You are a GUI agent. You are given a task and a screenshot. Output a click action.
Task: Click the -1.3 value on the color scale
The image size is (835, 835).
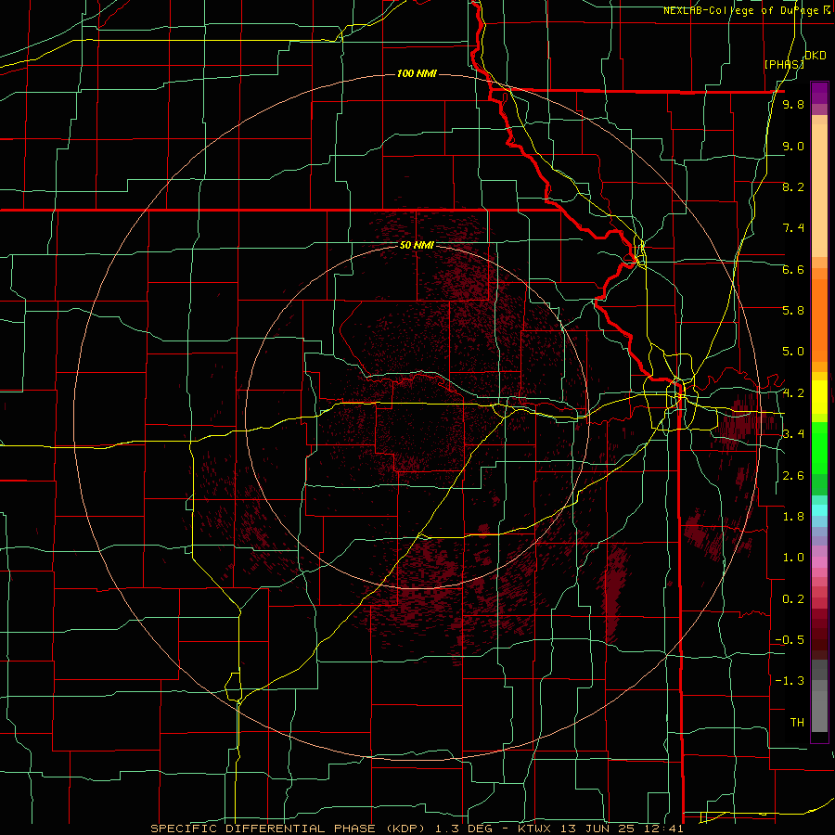pos(790,681)
